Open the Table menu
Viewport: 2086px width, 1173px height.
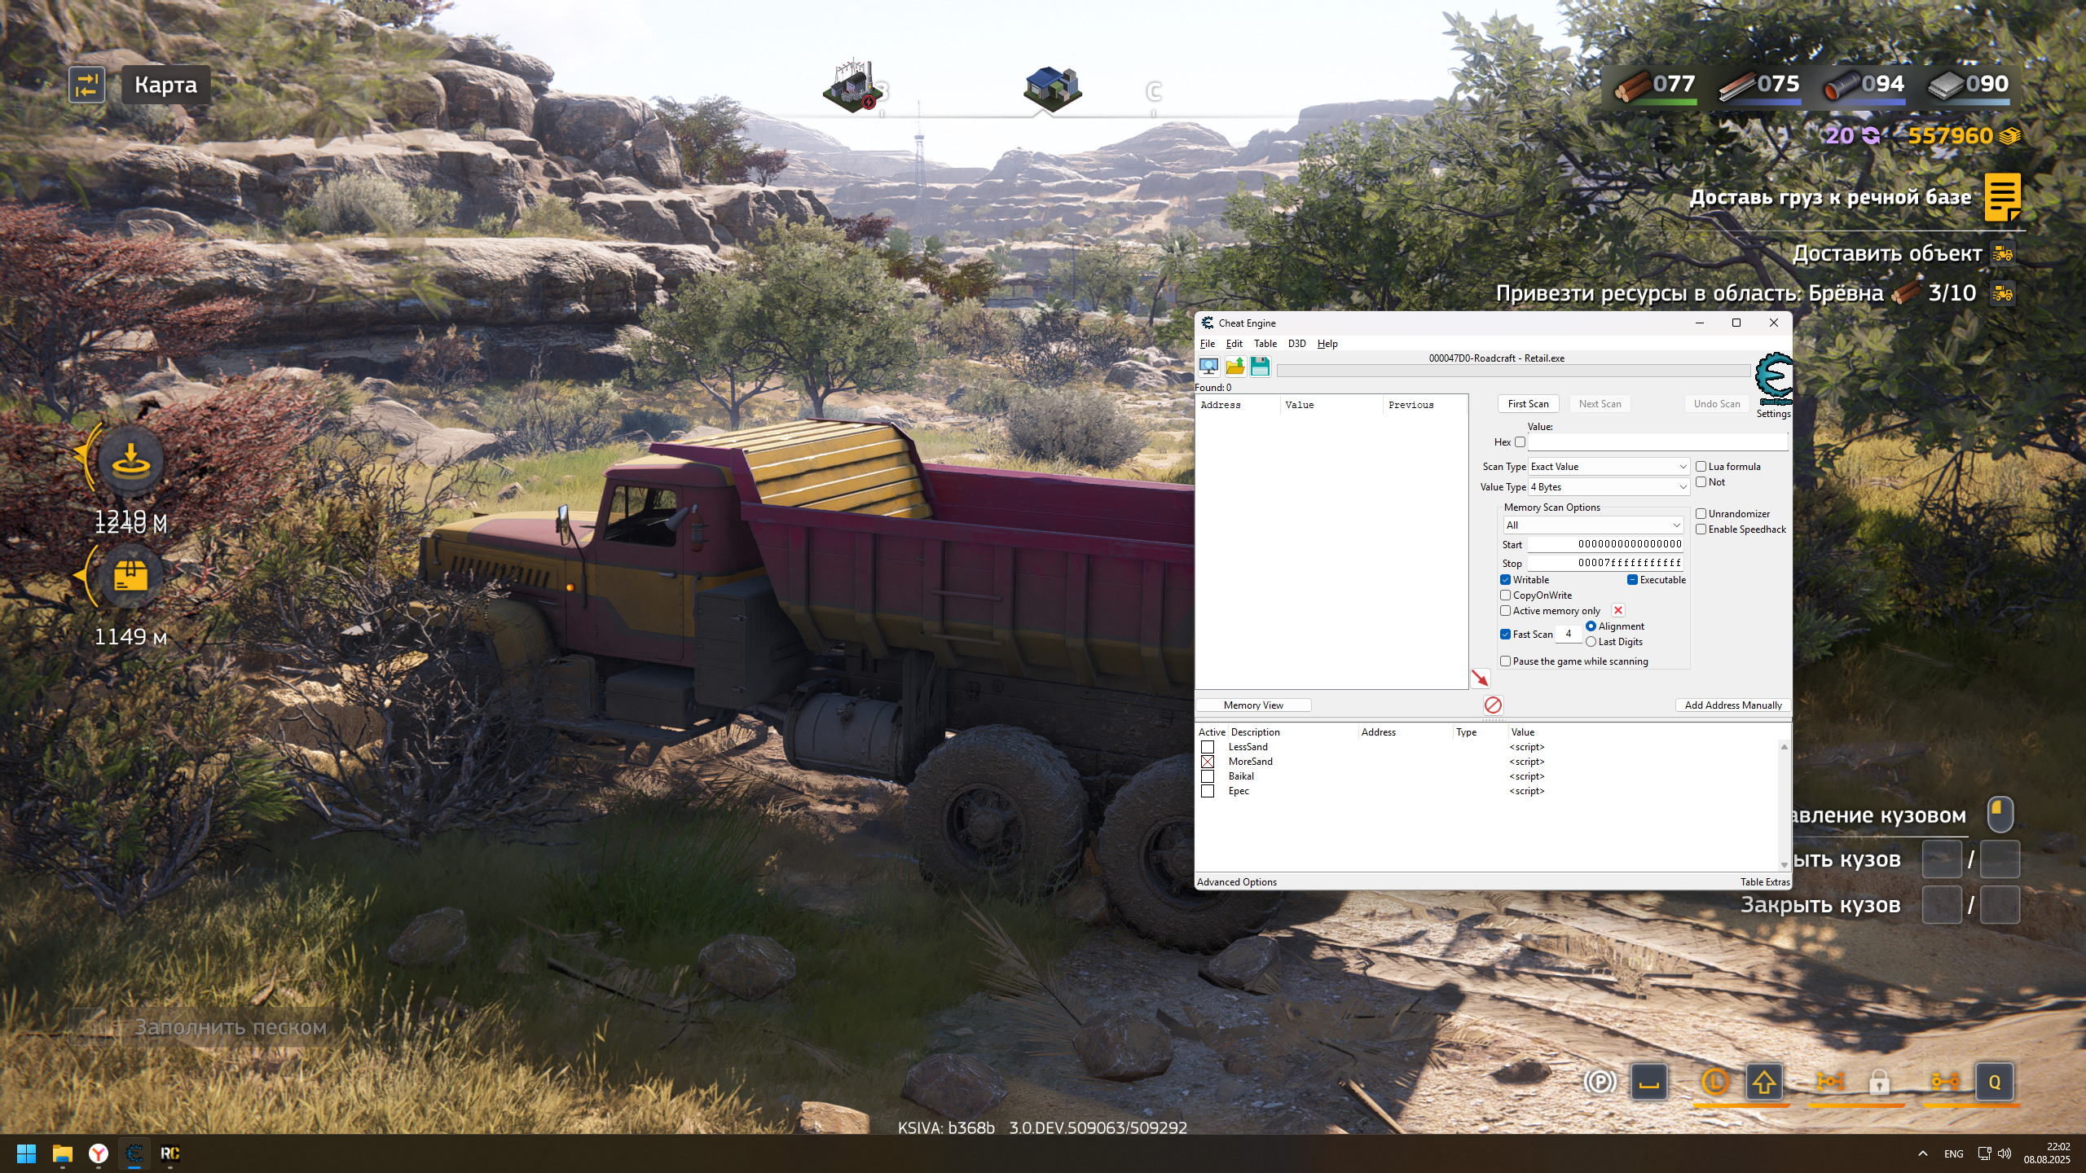pyautogui.click(x=1265, y=344)
